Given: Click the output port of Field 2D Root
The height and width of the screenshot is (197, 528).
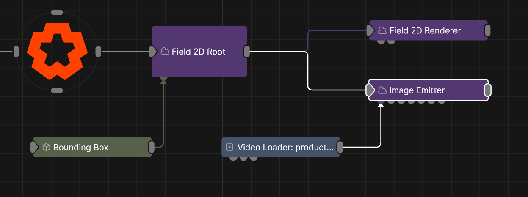Looking at the screenshot, I should [247, 52].
